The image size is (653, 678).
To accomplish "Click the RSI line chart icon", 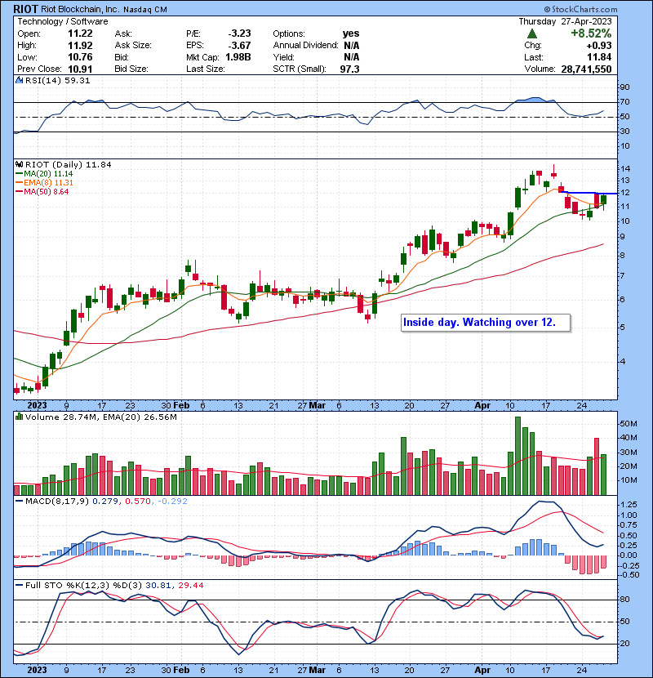I will (19, 80).
